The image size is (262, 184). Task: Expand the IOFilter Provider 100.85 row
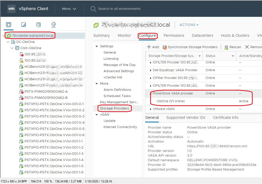coord(151,78)
